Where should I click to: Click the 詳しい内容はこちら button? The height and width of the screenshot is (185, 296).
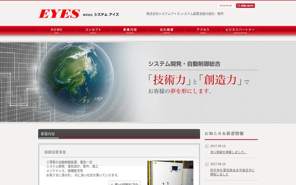click(x=124, y=183)
